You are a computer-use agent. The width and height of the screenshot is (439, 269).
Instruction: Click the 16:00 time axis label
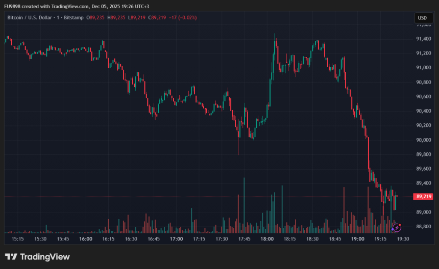tap(86, 238)
